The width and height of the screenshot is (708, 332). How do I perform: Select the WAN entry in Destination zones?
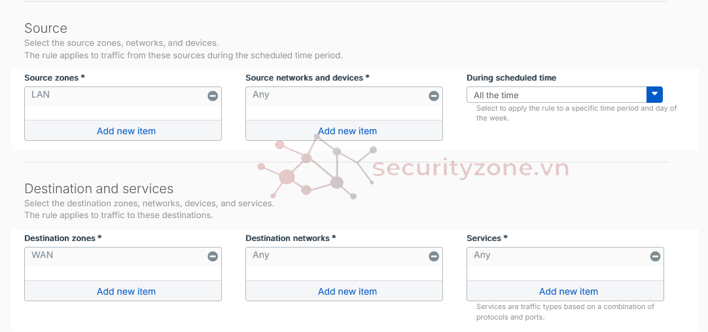click(x=43, y=255)
